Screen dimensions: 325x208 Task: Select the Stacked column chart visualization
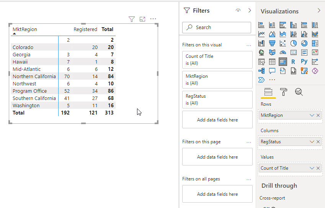tap(272, 25)
